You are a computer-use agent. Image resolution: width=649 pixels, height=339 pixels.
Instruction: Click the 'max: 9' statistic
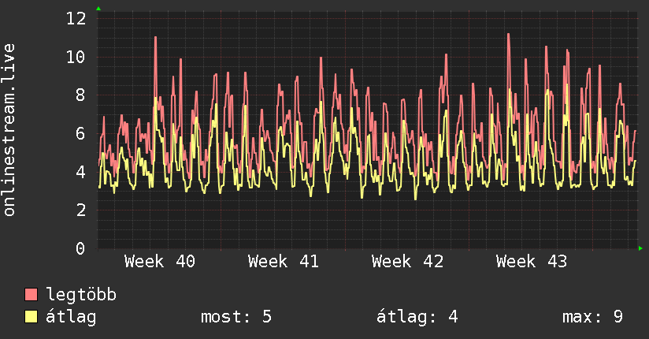(x=593, y=317)
